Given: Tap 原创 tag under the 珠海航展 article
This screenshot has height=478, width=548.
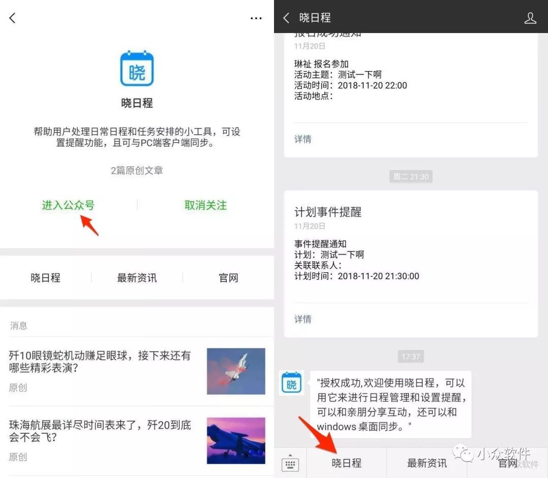Looking at the screenshot, I should tap(18, 457).
